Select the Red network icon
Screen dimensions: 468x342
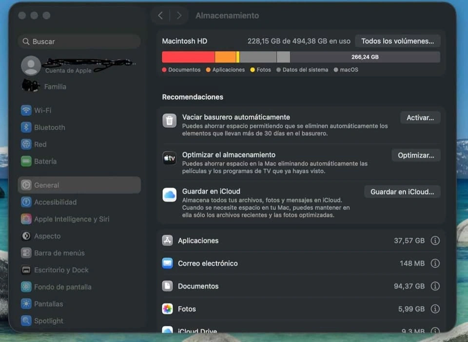[26, 144]
